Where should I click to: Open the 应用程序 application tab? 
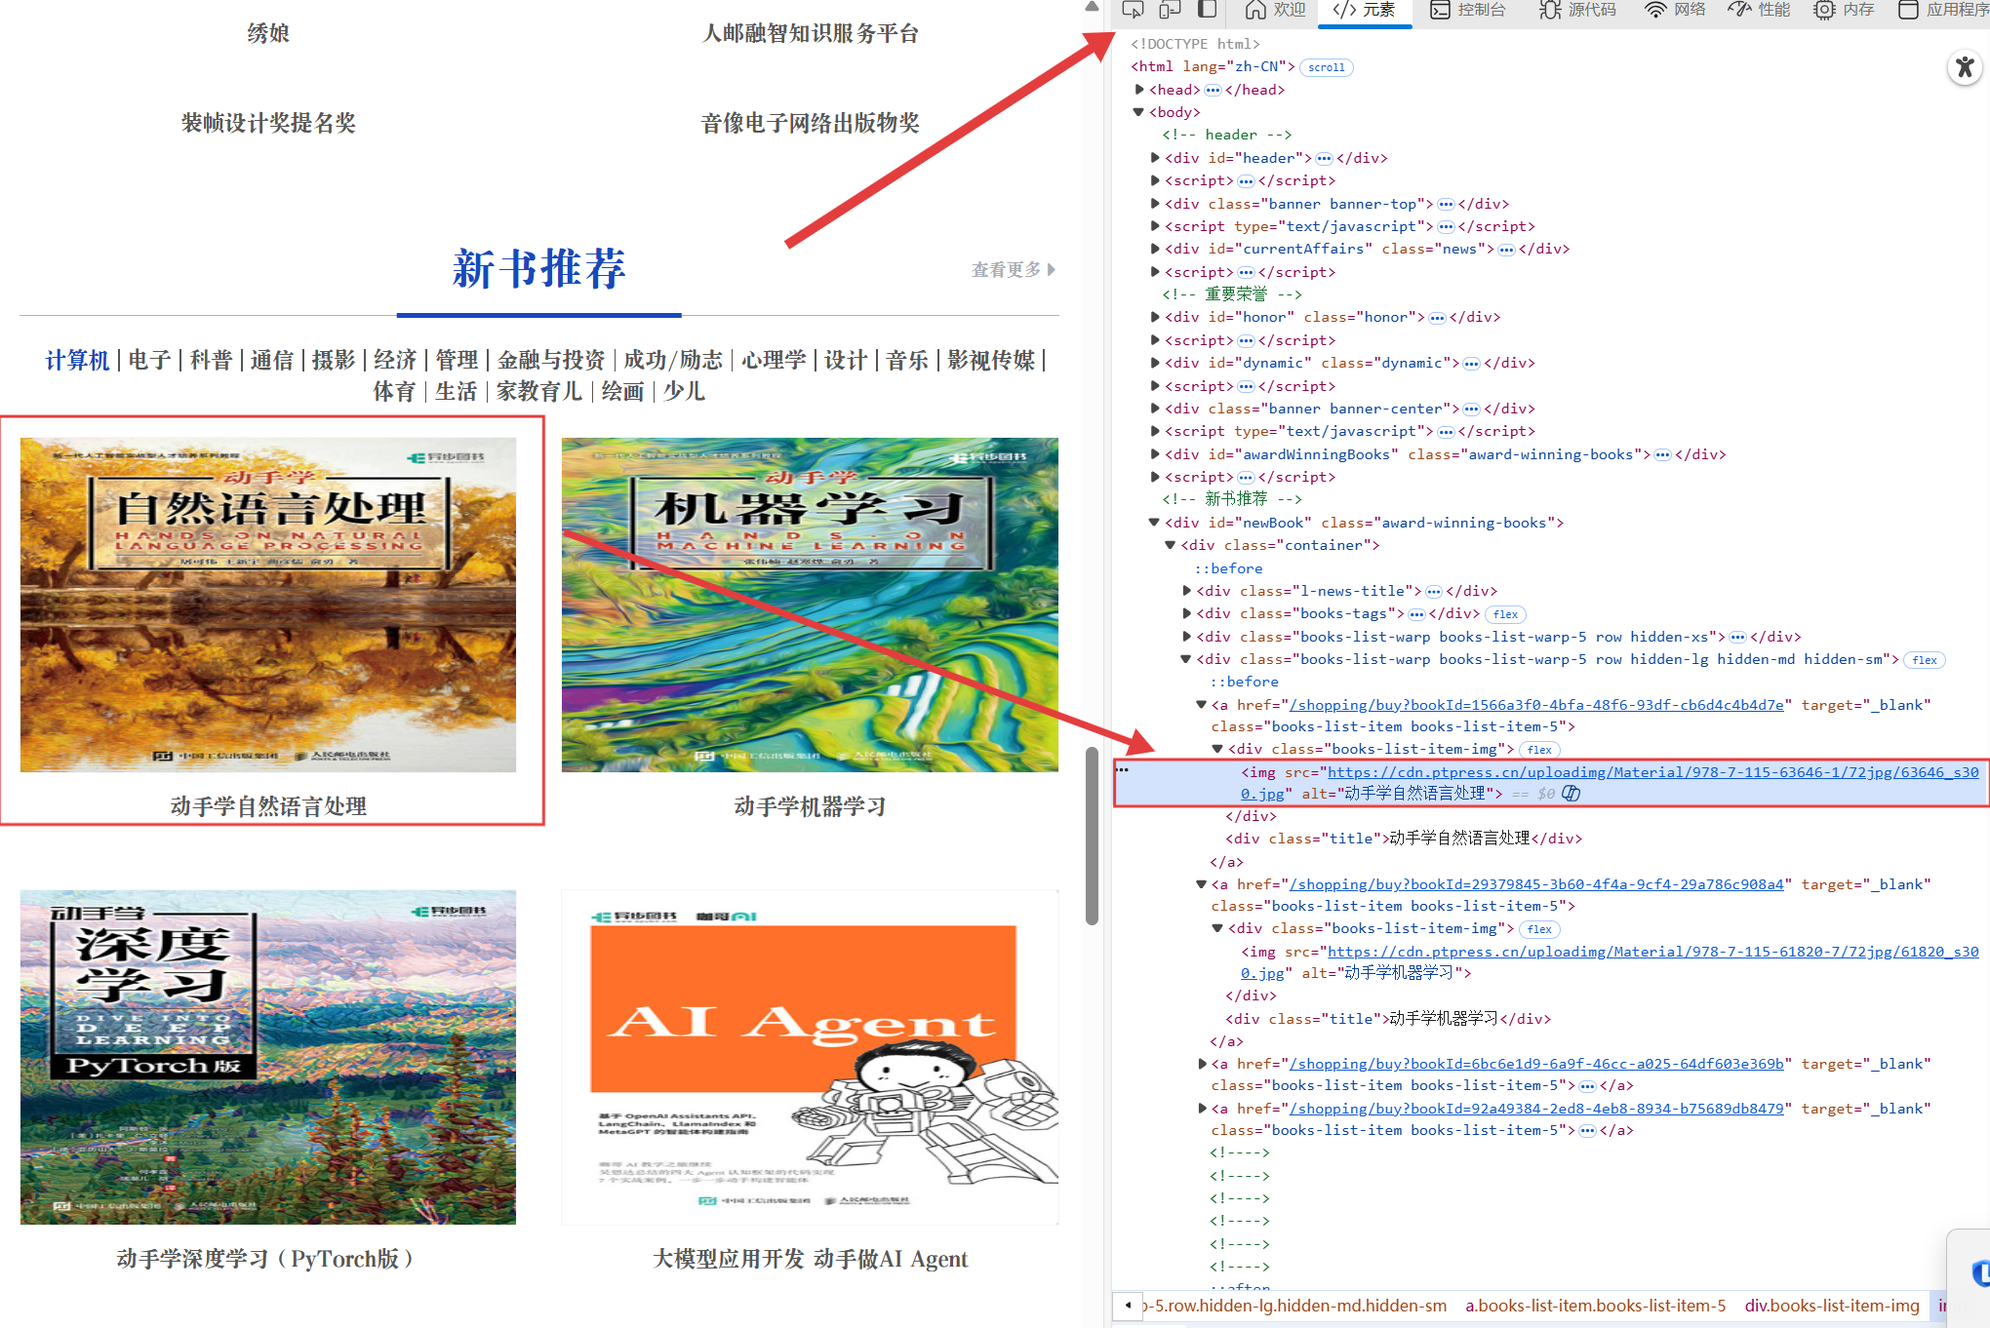pyautogui.click(x=1943, y=10)
